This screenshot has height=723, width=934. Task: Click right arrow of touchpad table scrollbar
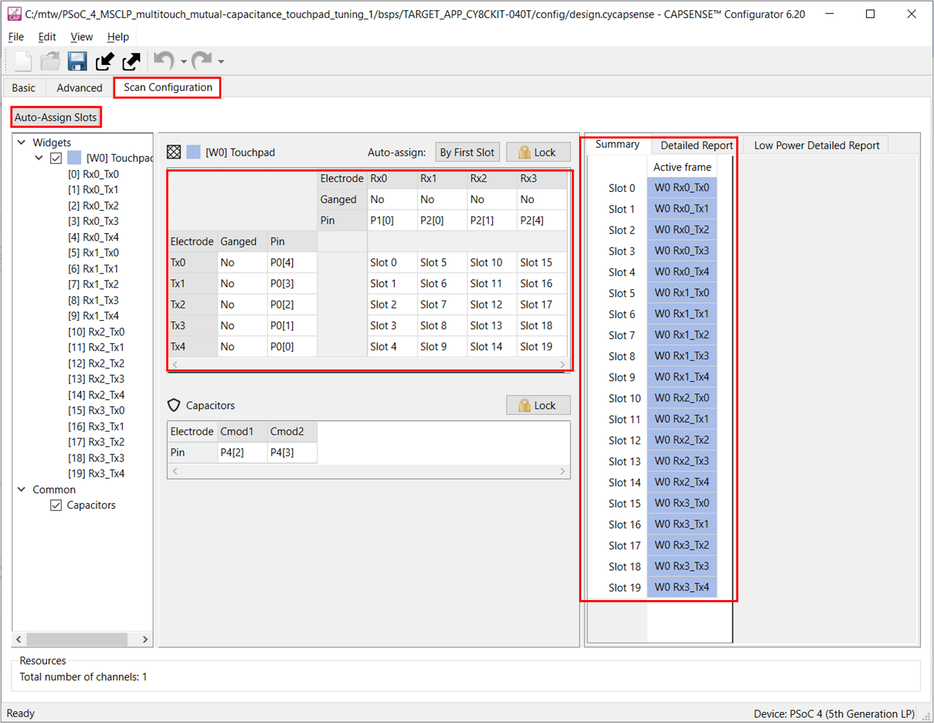(563, 364)
